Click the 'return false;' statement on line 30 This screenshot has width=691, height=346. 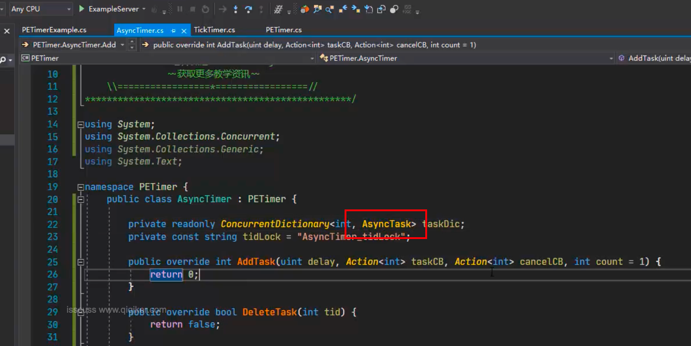point(185,324)
